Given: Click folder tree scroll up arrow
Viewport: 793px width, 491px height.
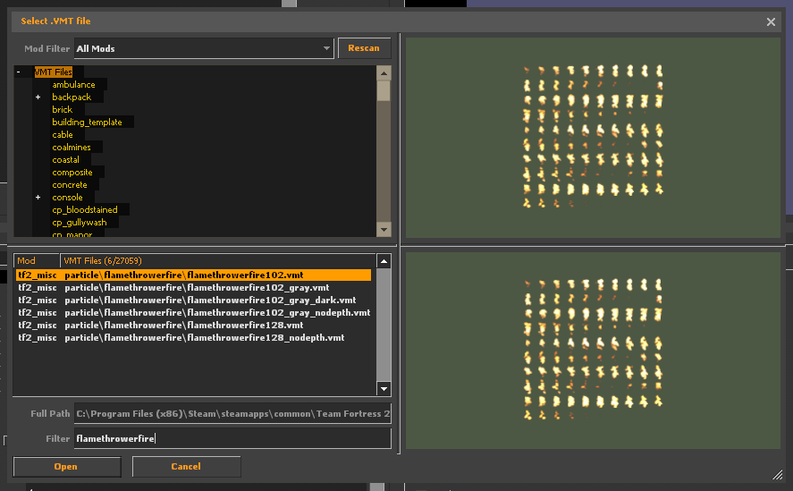Looking at the screenshot, I should click(x=384, y=73).
